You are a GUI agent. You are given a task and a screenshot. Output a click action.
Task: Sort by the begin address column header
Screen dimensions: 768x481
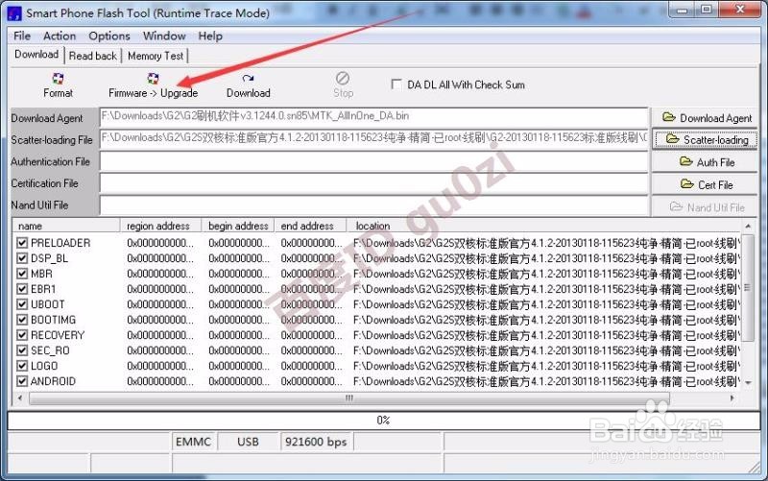238,226
